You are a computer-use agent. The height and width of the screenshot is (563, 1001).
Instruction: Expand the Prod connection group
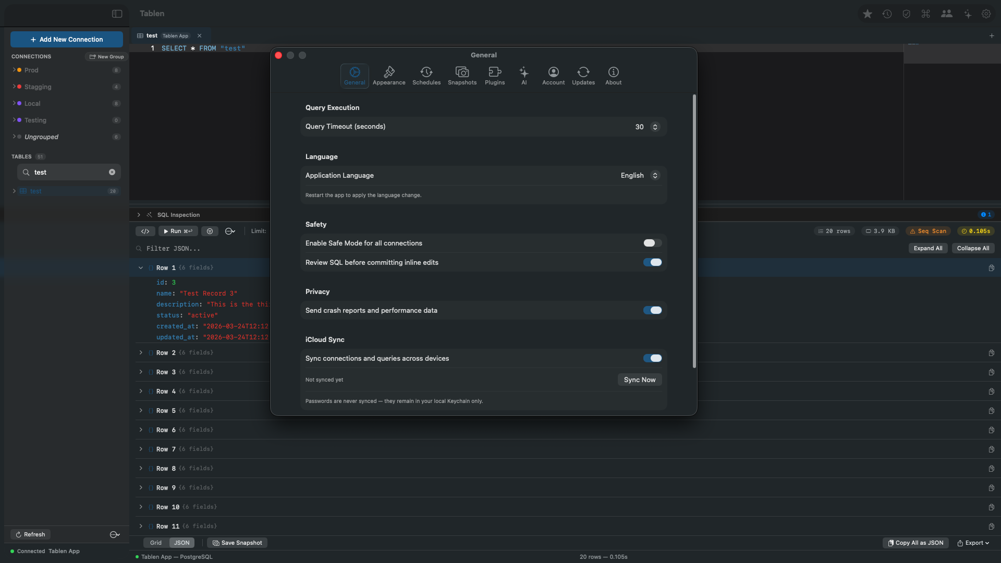click(14, 70)
